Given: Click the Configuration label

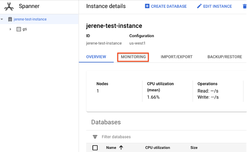Looking at the screenshot, I should point(141,36).
